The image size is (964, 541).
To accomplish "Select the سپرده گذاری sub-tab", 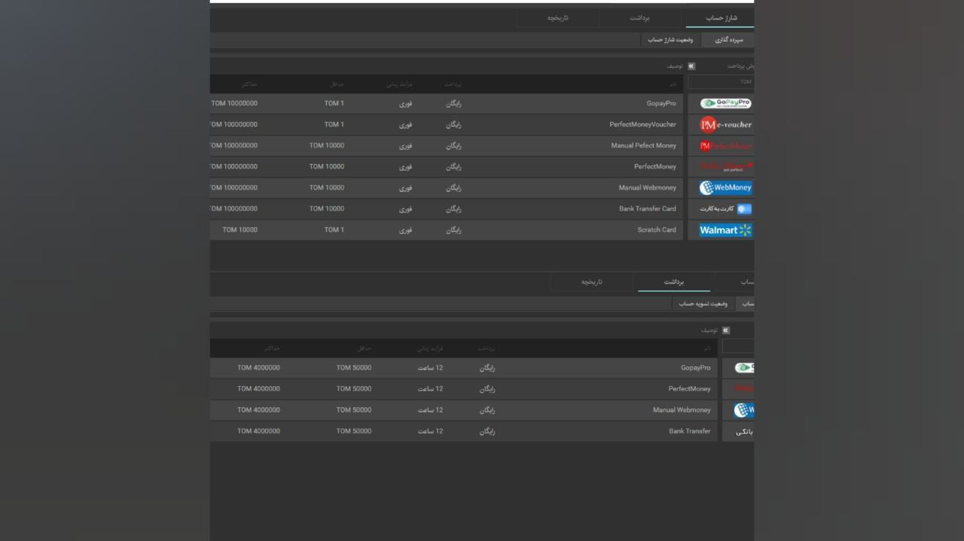I will 728,40.
